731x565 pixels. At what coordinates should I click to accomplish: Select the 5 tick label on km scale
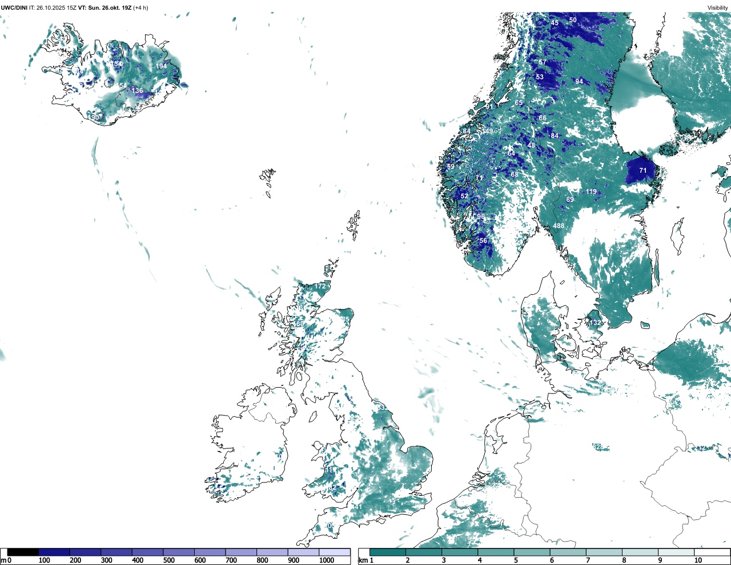point(516,560)
